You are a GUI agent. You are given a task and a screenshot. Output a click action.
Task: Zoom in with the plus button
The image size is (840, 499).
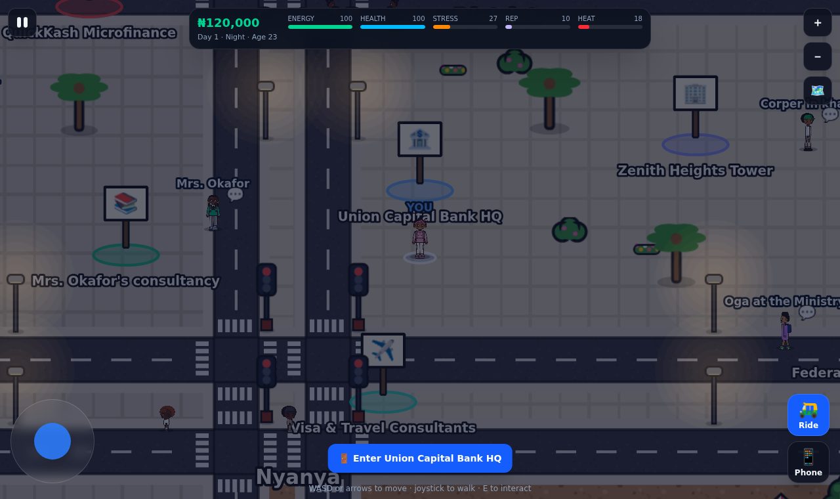[x=818, y=23]
